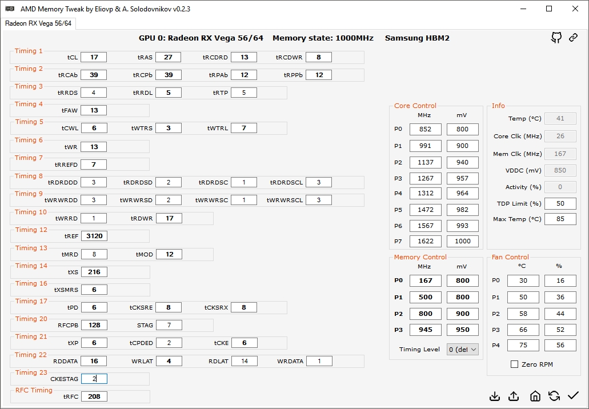This screenshot has width=589, height=409.
Task: Apply settings with the checkmark icon
Action: tap(573, 395)
